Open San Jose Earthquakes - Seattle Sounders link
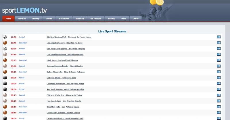The image size is (230, 120). (66, 49)
